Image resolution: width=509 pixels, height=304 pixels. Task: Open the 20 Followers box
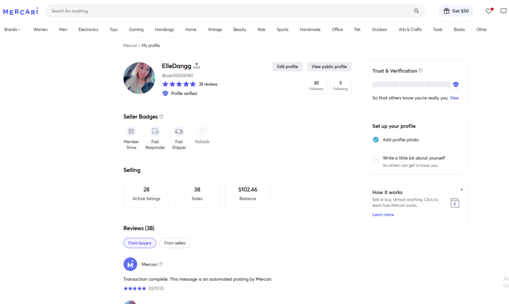pyautogui.click(x=316, y=85)
